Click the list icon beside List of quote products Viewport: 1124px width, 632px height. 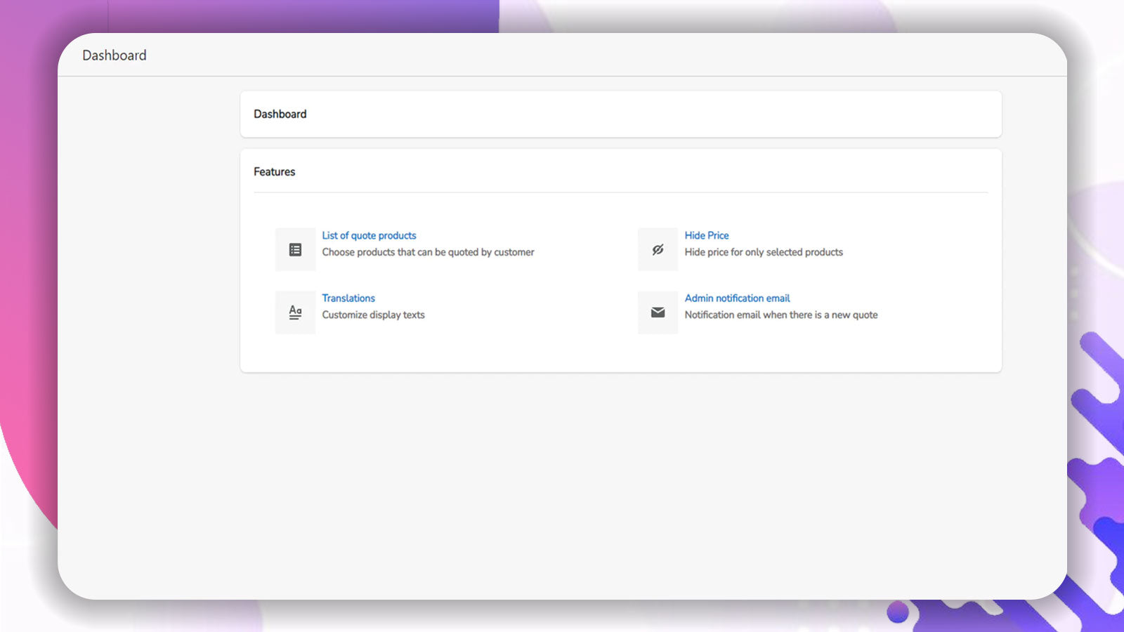pos(294,249)
